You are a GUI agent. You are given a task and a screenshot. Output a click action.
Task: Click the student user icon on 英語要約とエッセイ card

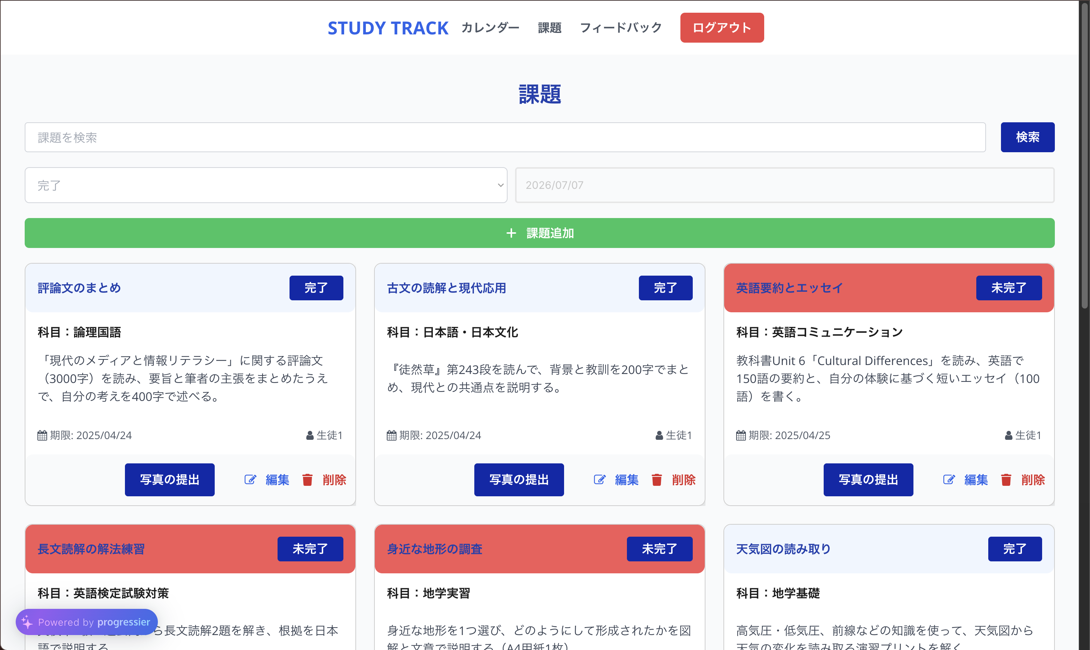coord(1008,435)
